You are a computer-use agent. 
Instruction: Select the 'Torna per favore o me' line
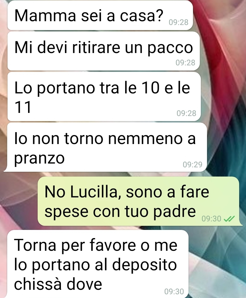pyautogui.click(x=96, y=245)
